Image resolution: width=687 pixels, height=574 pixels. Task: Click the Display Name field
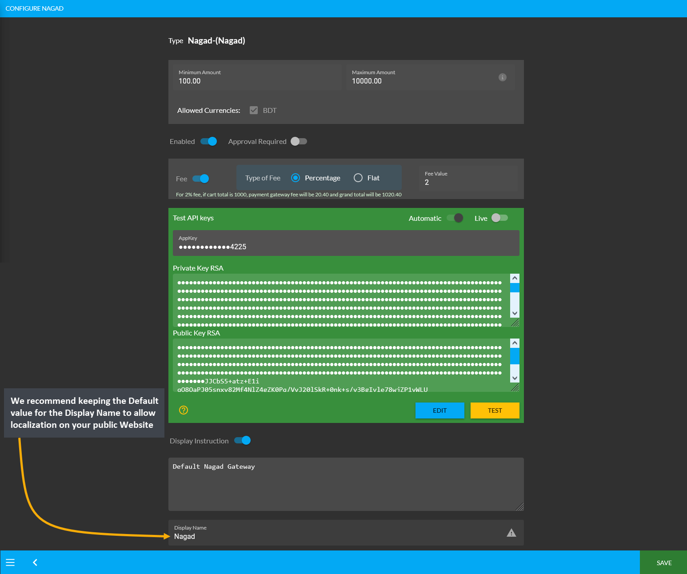(x=346, y=533)
